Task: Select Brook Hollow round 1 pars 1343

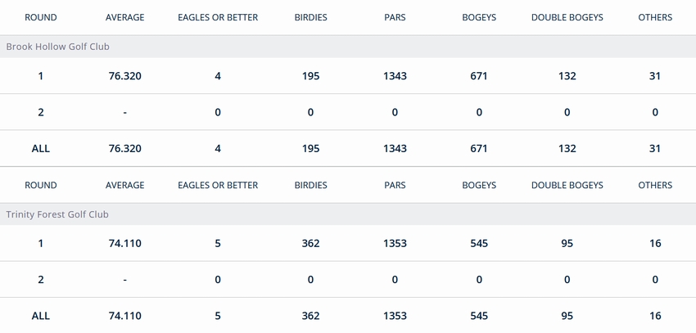Action: click(395, 76)
